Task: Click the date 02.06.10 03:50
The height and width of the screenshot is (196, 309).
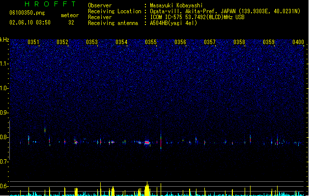Action: coord(30,23)
